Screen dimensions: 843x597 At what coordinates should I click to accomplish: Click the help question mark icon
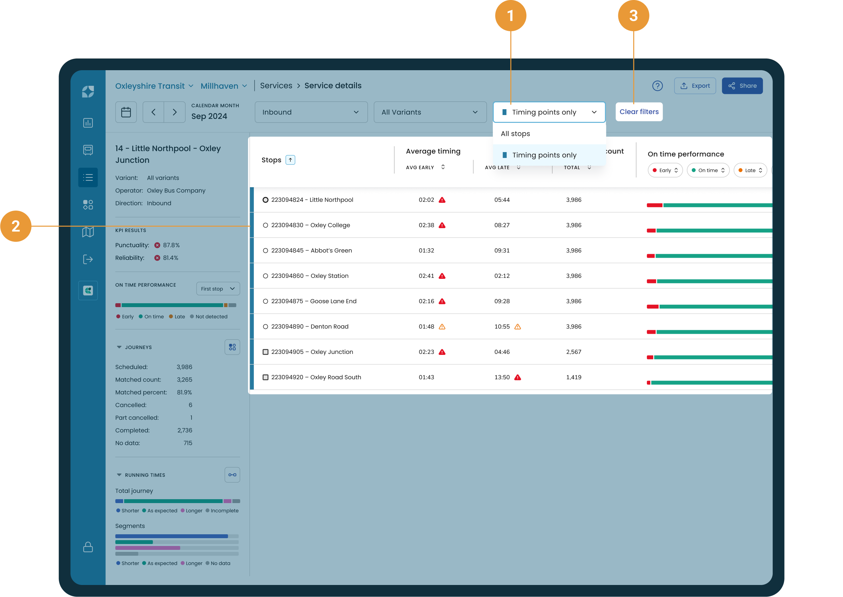click(x=657, y=86)
